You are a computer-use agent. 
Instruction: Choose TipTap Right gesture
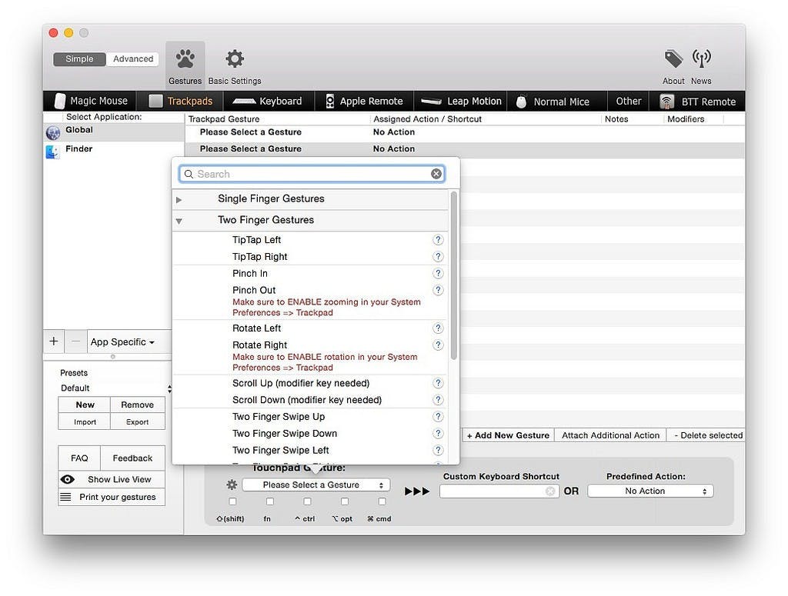pos(259,257)
